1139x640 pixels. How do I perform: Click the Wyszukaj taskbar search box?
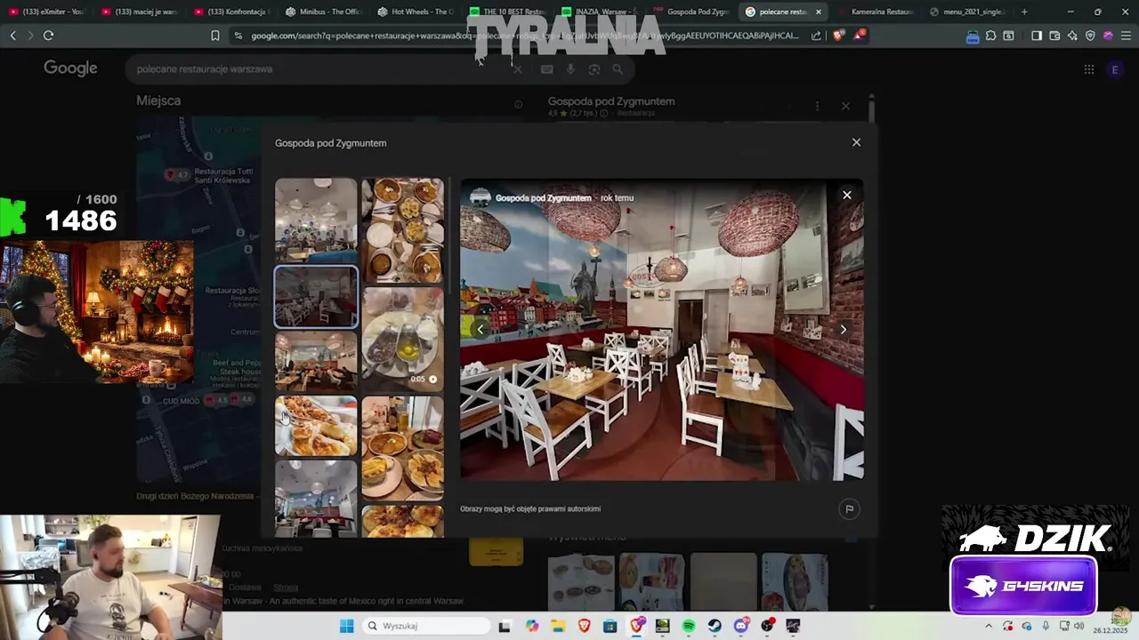pyautogui.click(x=427, y=626)
